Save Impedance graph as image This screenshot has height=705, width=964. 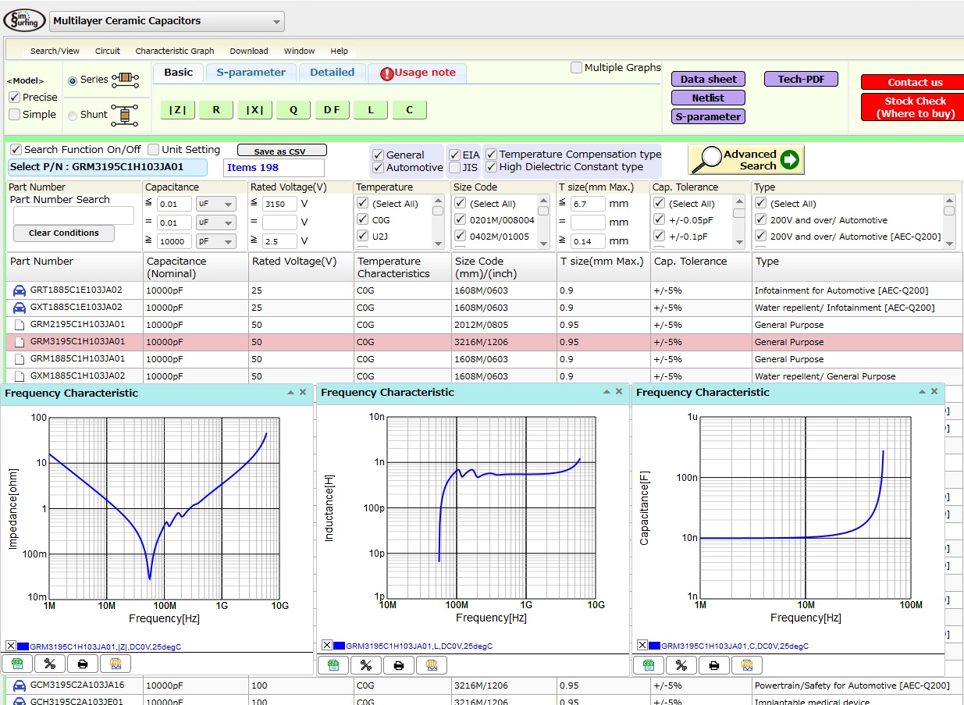116,664
